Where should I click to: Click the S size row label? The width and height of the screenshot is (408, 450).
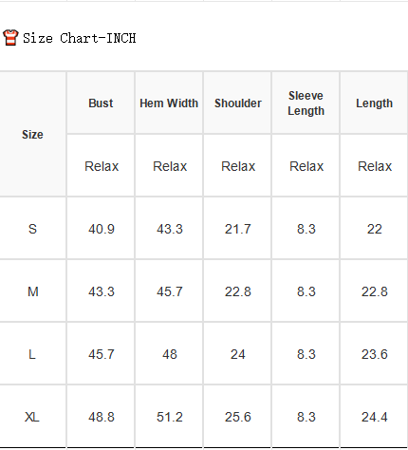click(32, 229)
